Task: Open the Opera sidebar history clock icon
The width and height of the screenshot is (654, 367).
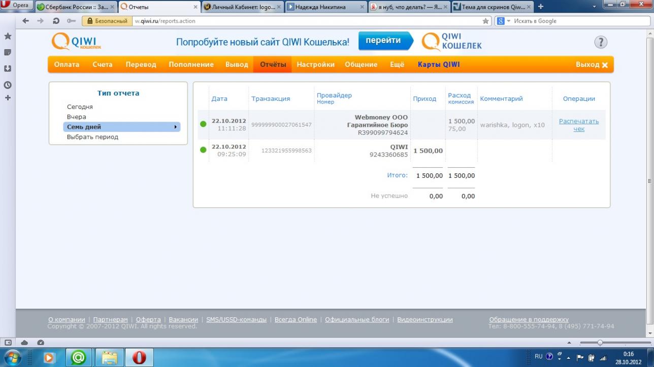Action: coord(8,85)
